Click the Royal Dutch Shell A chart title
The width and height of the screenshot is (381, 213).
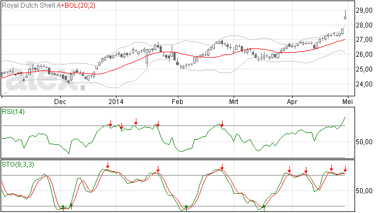click(x=31, y=6)
